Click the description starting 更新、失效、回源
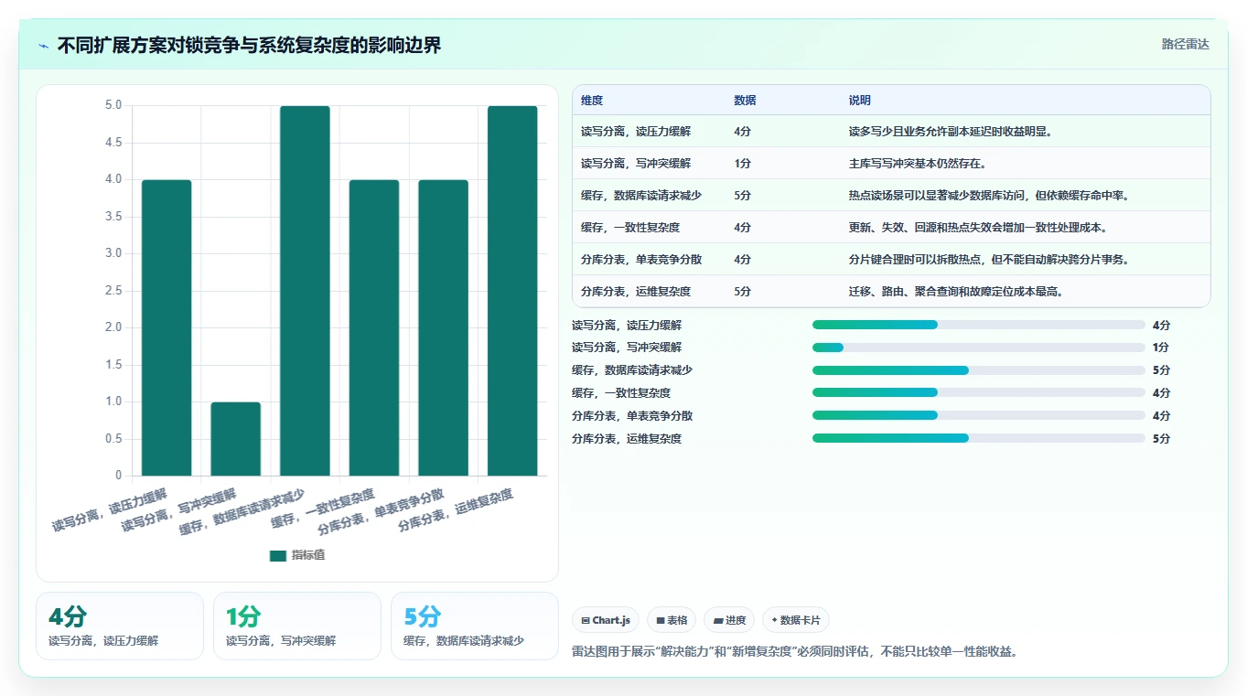Screen dimensions: 1247x696 pyautogui.click(x=978, y=228)
